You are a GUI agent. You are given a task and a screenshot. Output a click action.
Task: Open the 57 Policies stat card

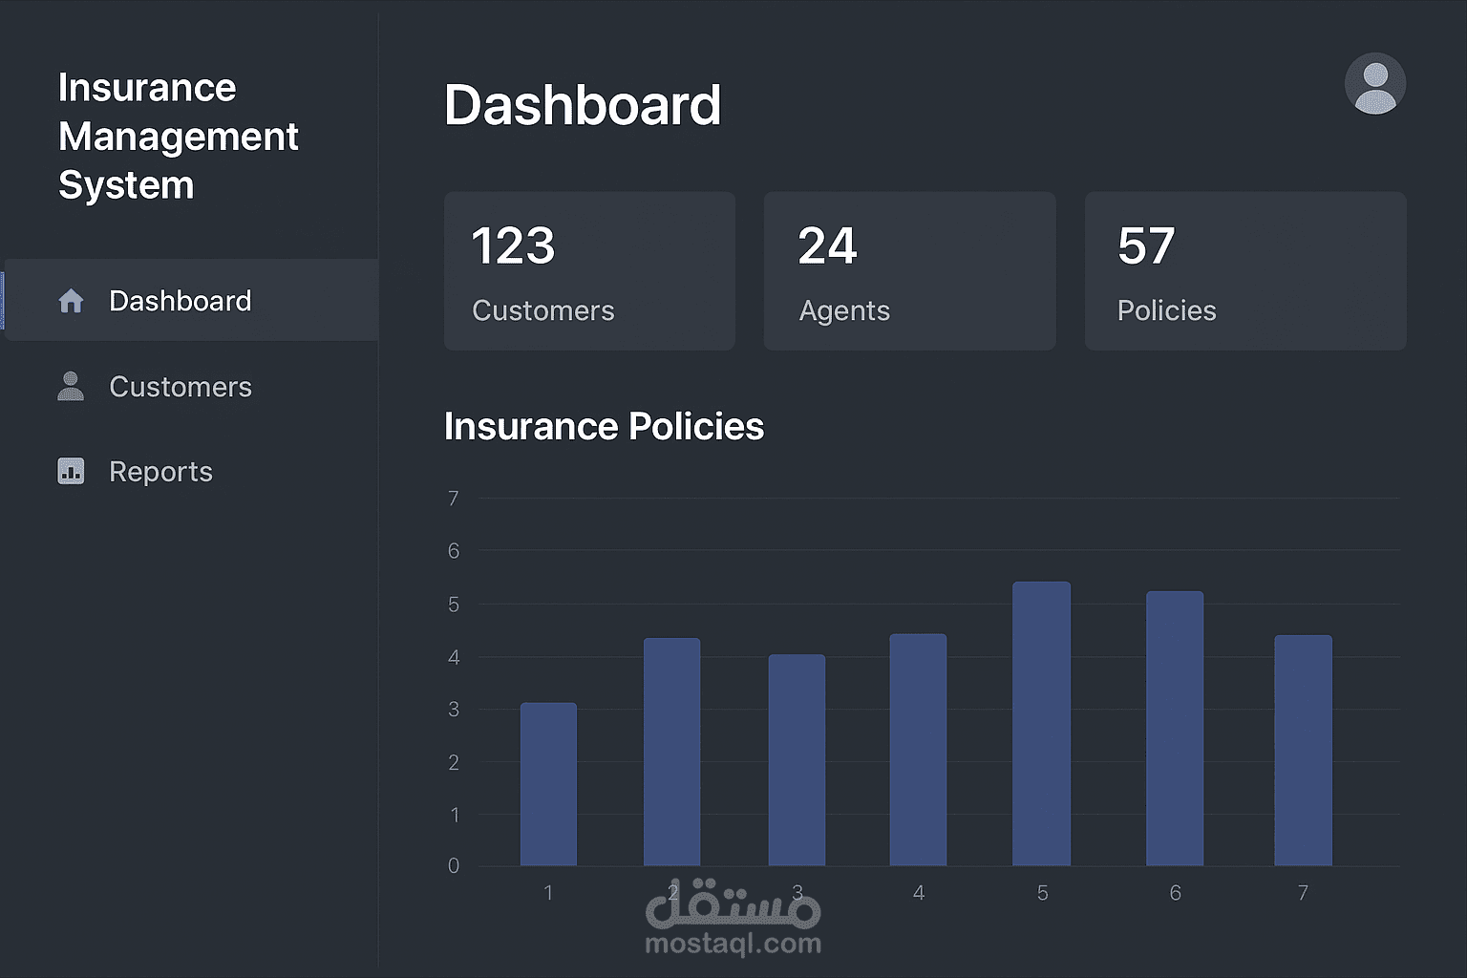point(1244,271)
